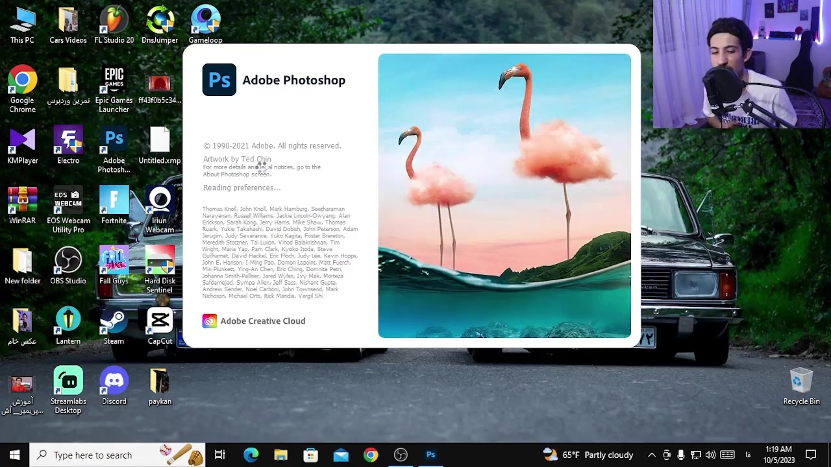Open File Explorer from the taskbar
Image resolution: width=831 pixels, height=467 pixels.
(x=280, y=455)
